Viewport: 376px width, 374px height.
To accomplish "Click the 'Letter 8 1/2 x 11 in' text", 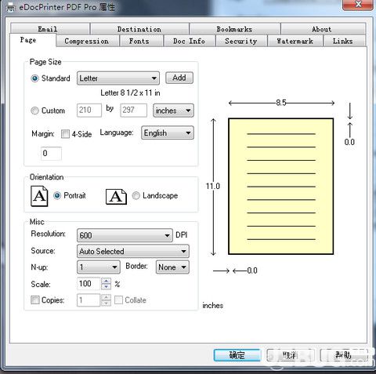I will point(130,93).
